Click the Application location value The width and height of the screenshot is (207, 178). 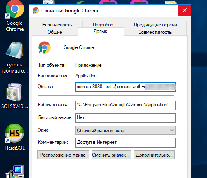tap(86, 76)
